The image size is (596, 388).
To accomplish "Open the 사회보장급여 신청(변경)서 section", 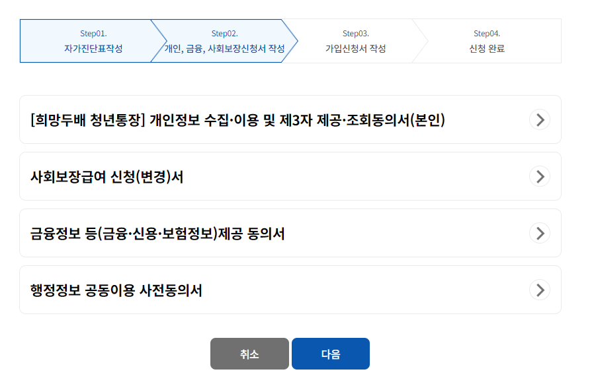I will pos(291,176).
